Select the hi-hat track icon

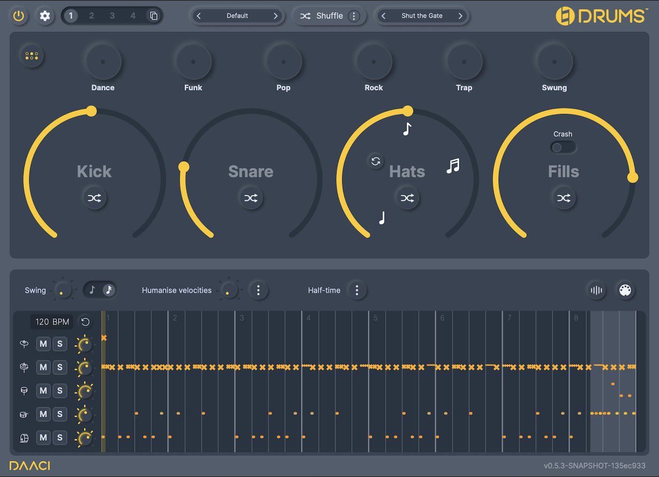[x=24, y=367]
